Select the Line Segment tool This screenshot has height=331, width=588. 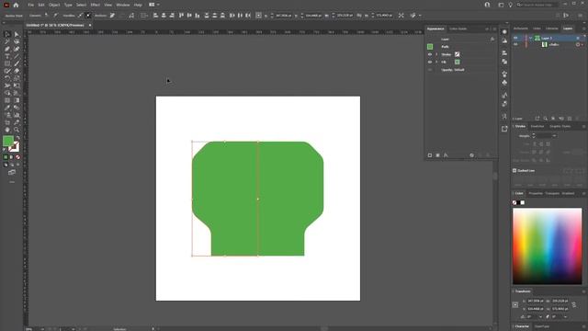[17, 56]
